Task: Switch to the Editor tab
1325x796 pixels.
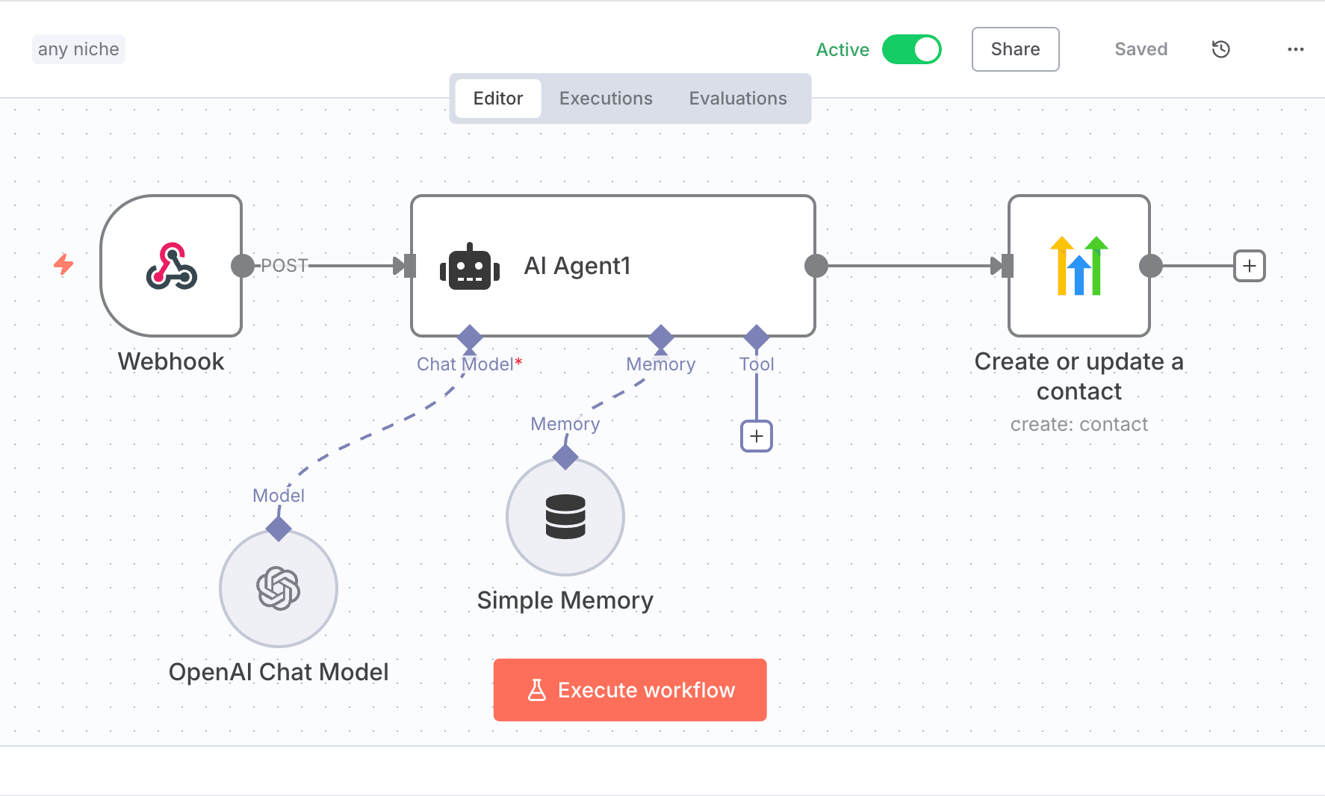Action: click(498, 99)
